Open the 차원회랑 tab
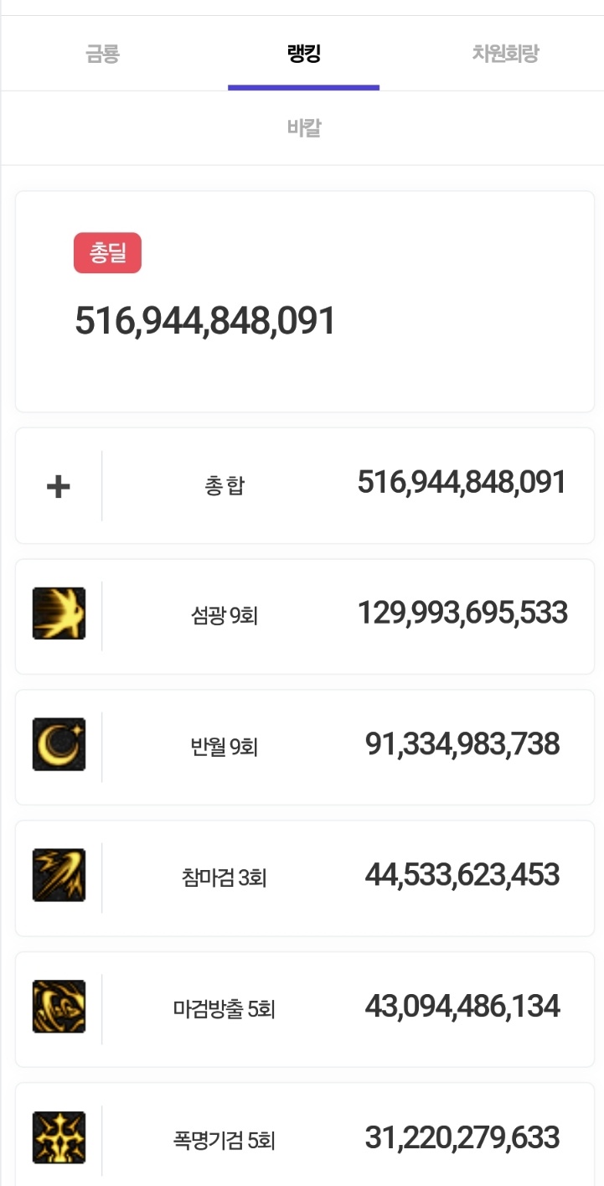This screenshot has height=1186, width=604. point(504,54)
